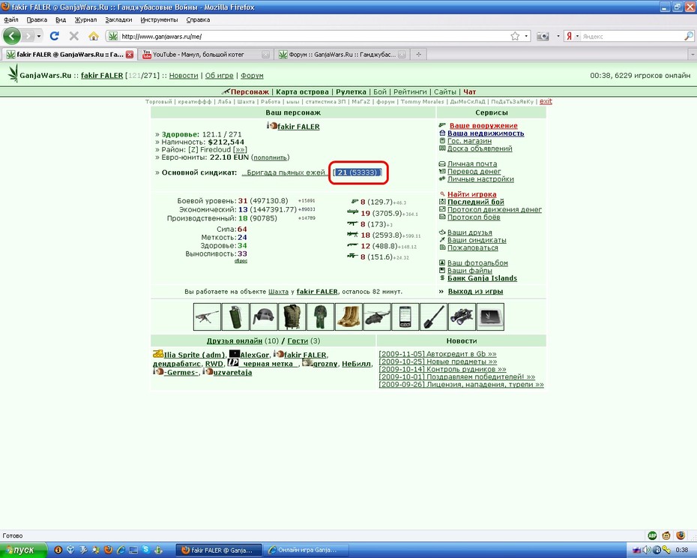Open Личная почта link
697x558 pixels.
point(472,163)
